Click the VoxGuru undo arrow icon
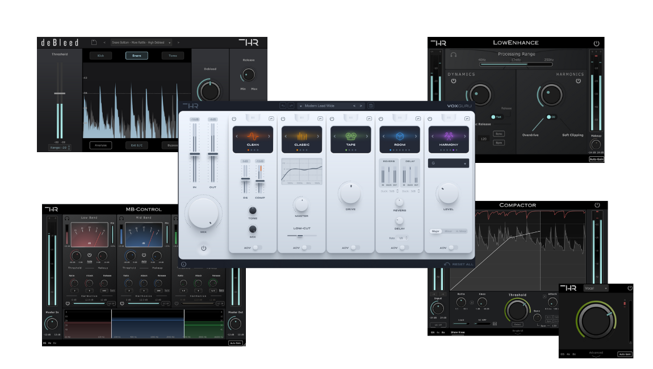The width and height of the screenshot is (653, 369). pyautogui.click(x=283, y=106)
